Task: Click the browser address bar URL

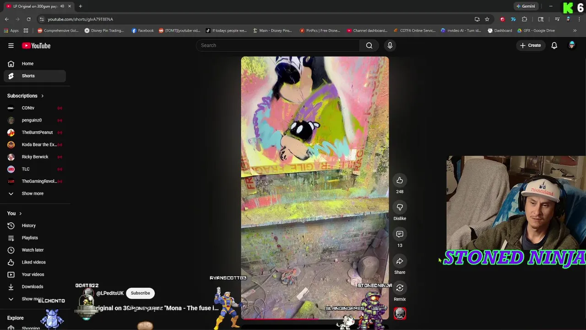Action: [80, 19]
